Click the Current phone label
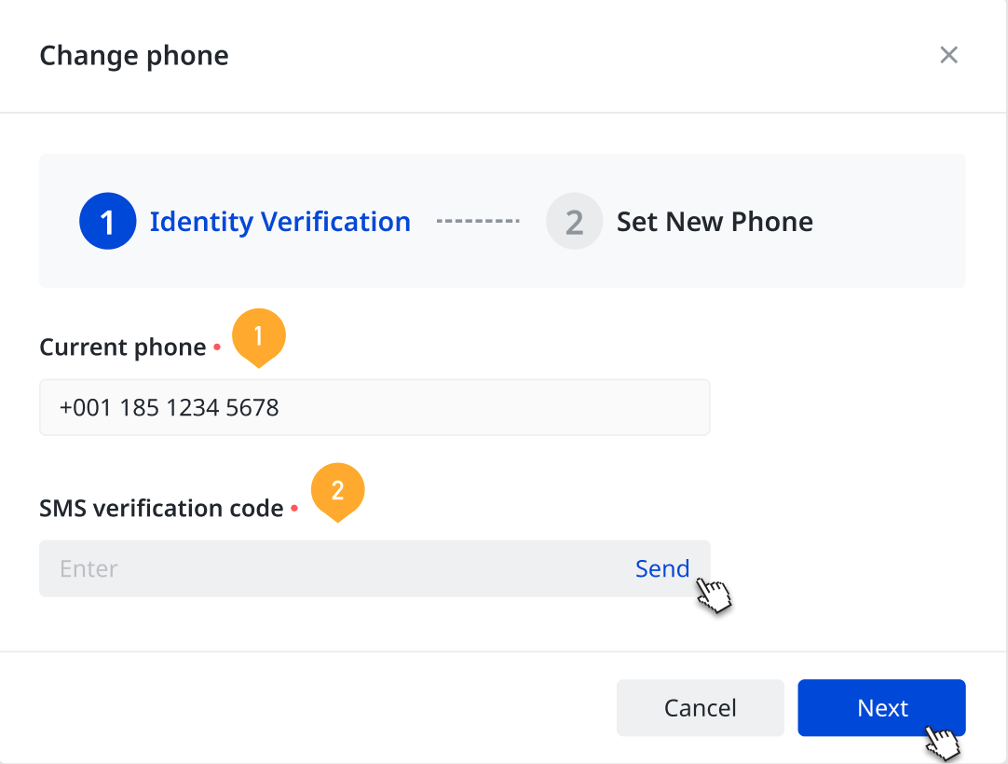Viewport: 1008px width, 764px height. pos(123,348)
